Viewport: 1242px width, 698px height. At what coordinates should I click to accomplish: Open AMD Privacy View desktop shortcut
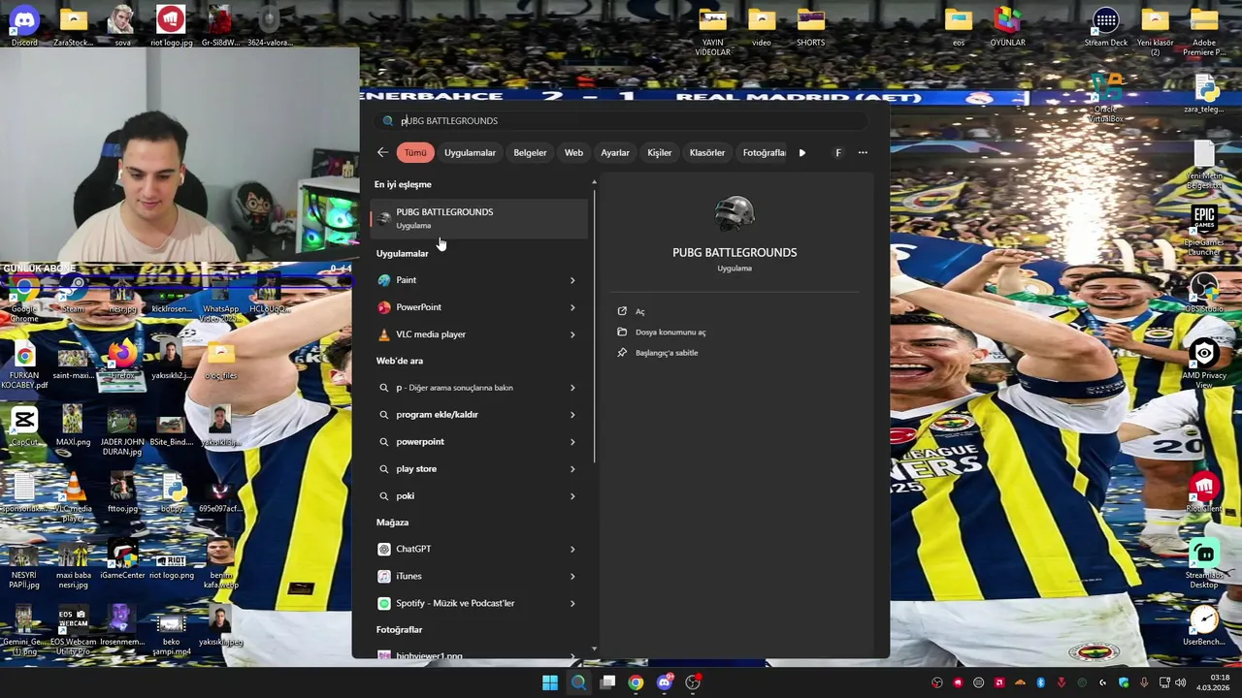tap(1204, 364)
